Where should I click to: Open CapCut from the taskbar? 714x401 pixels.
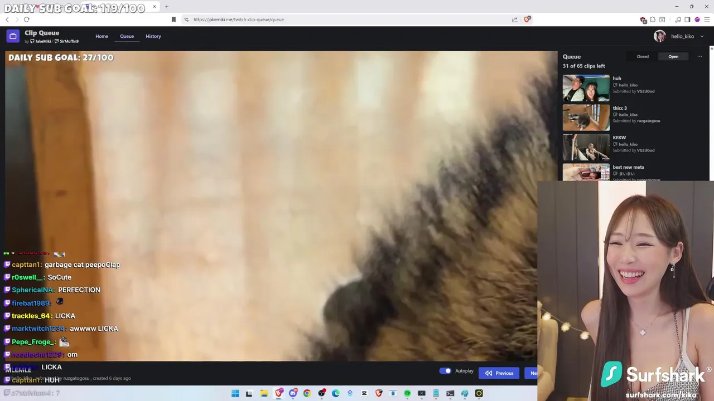(x=364, y=393)
